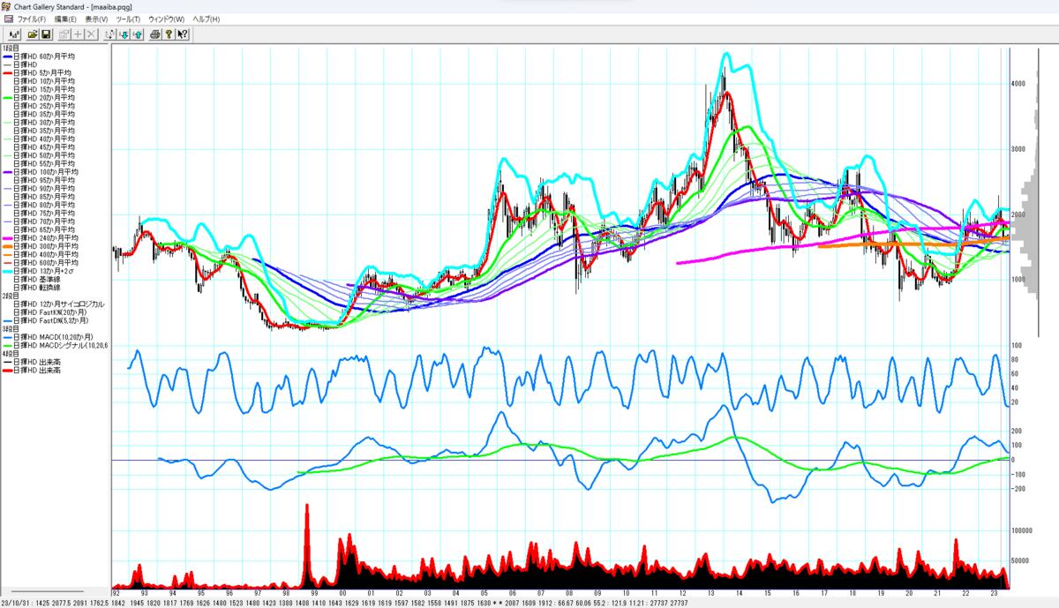Click the cyan down-arrow toolbar icon

click(x=124, y=34)
